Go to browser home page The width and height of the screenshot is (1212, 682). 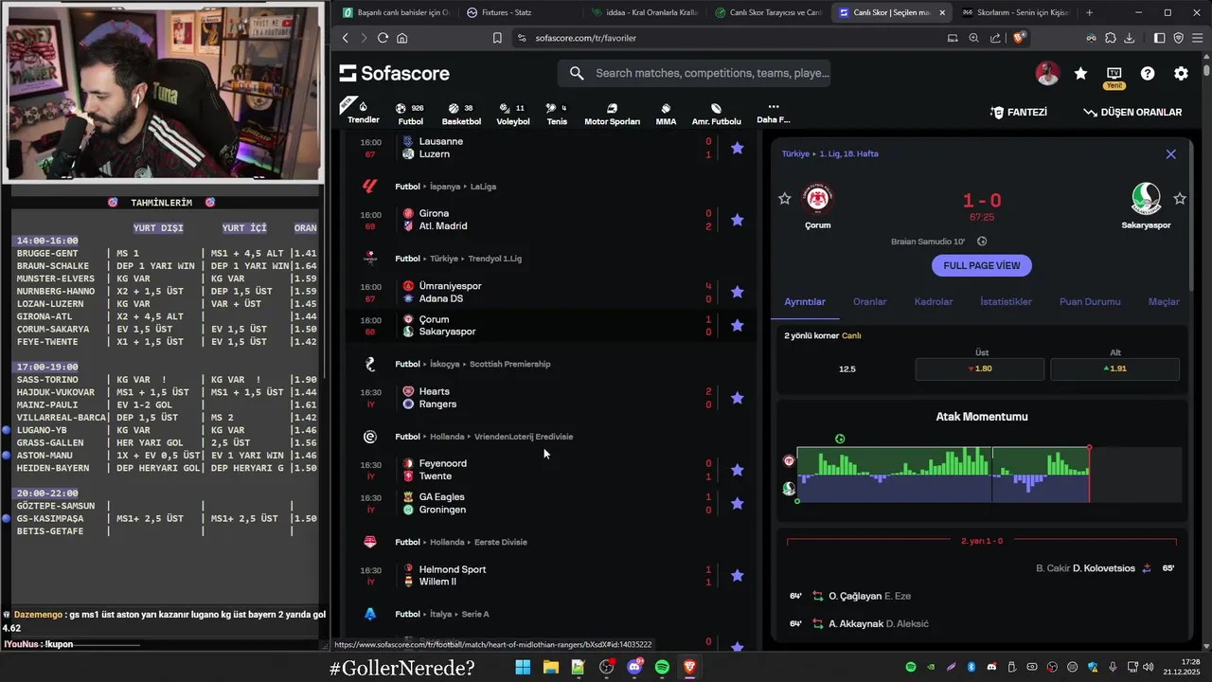402,38
